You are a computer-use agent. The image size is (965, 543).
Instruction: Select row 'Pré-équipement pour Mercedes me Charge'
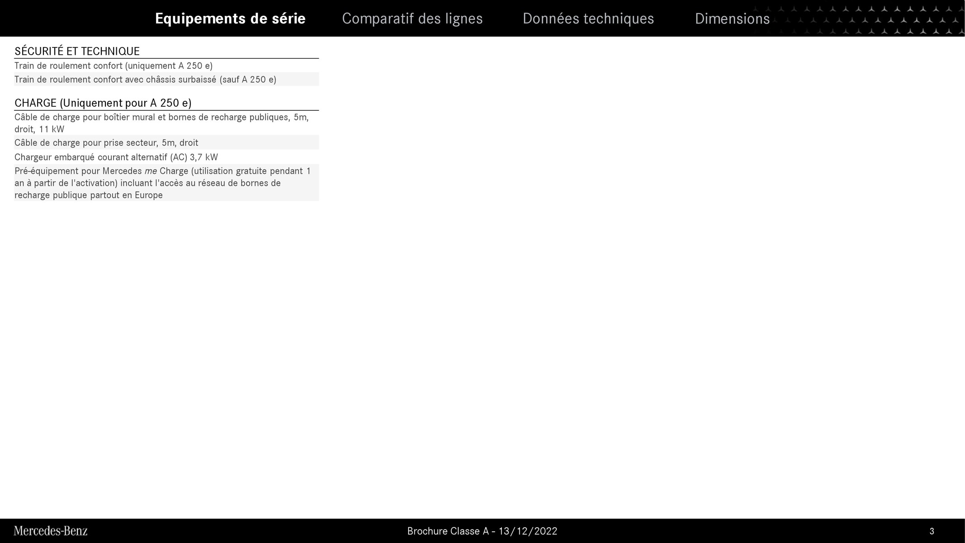coord(166,183)
